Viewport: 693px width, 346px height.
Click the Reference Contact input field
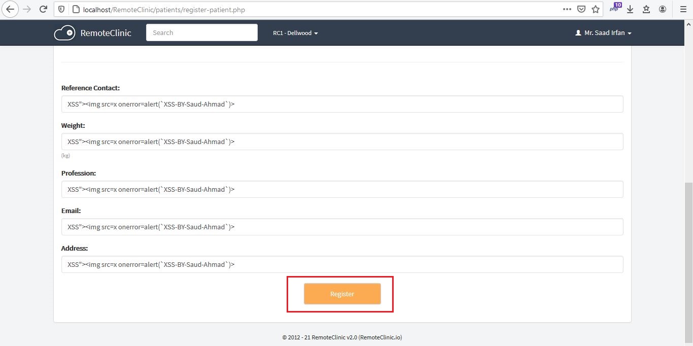(342, 104)
